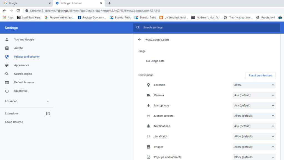Screen dimensions: 284x160
Task: Open the Notifications permission dropdown
Action: 254,126
